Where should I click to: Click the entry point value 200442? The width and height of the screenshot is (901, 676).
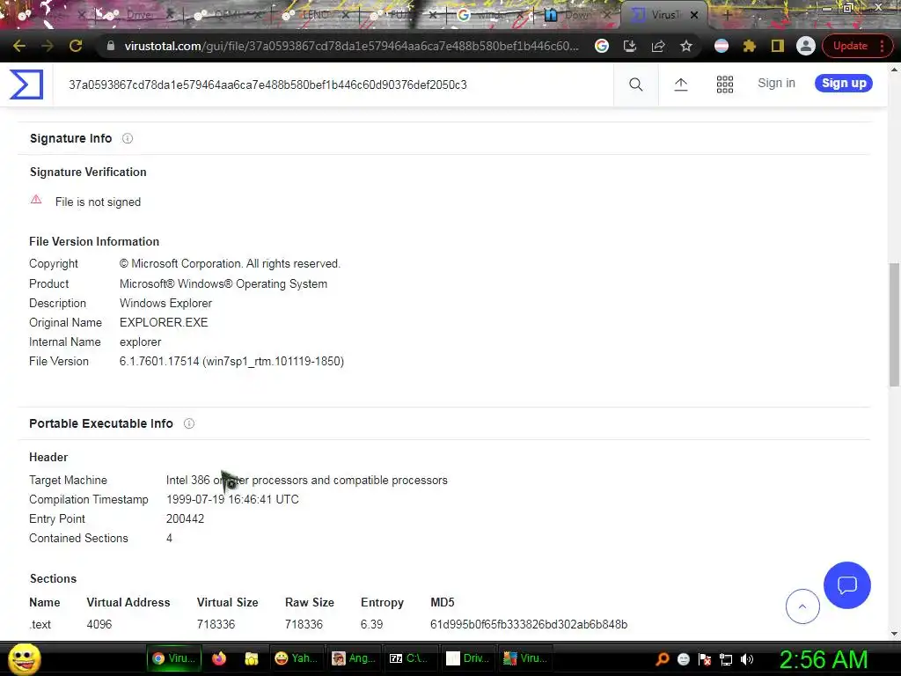click(185, 518)
